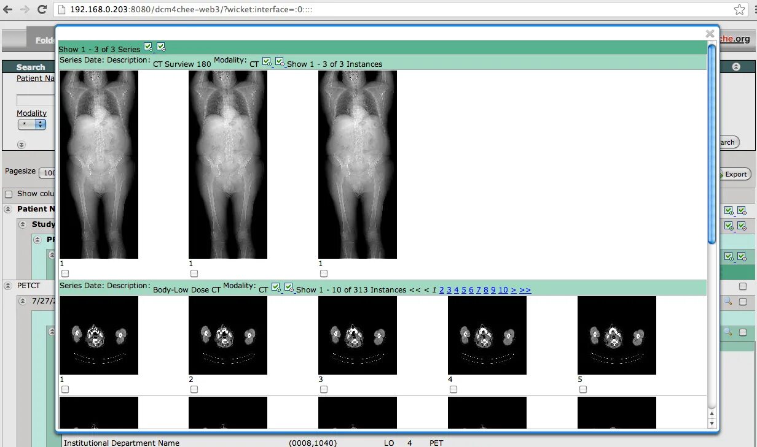Click deselect-all icon in CT Surview 180 series header
The height and width of the screenshot is (447, 757).
pos(280,61)
